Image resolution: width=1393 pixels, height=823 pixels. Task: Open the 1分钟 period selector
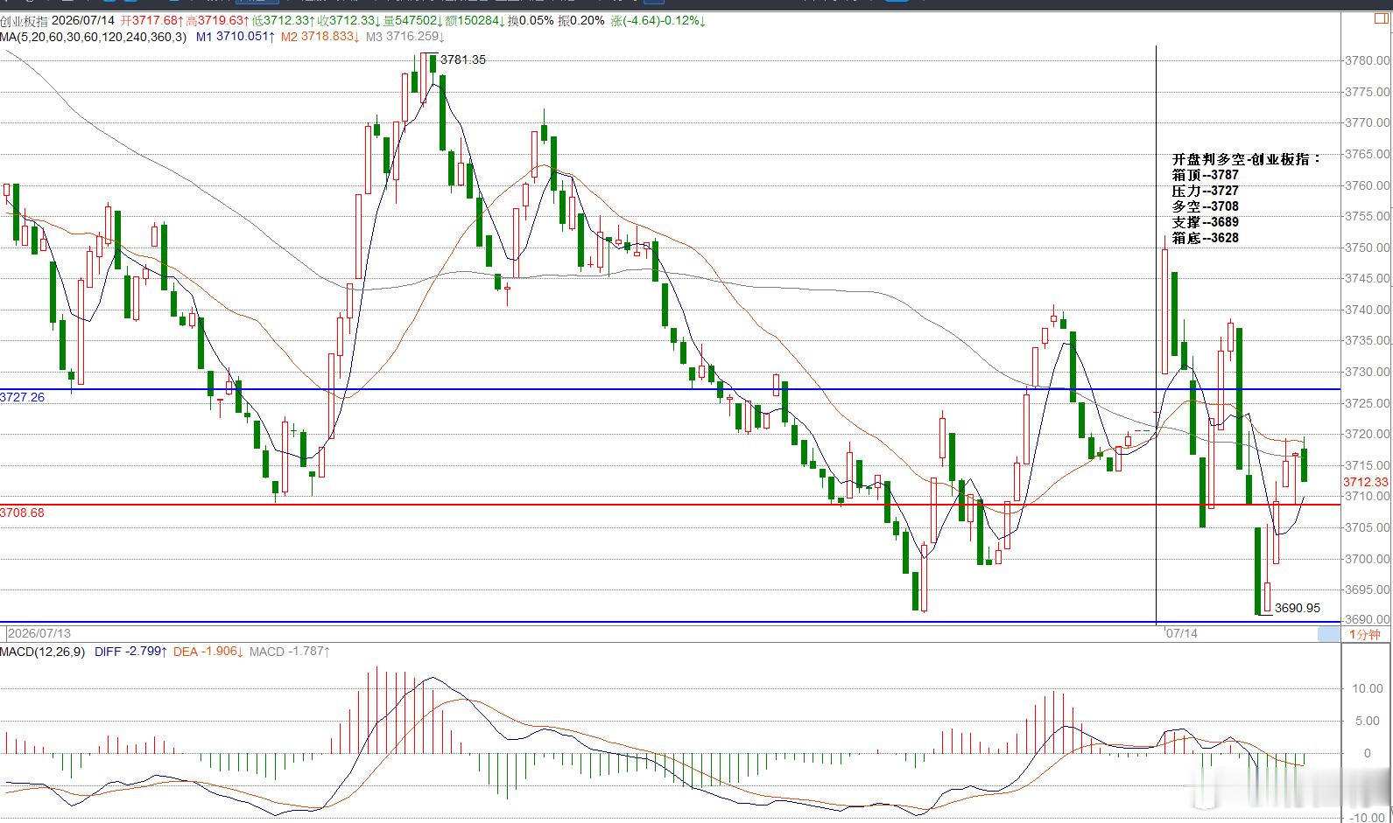click(1364, 634)
